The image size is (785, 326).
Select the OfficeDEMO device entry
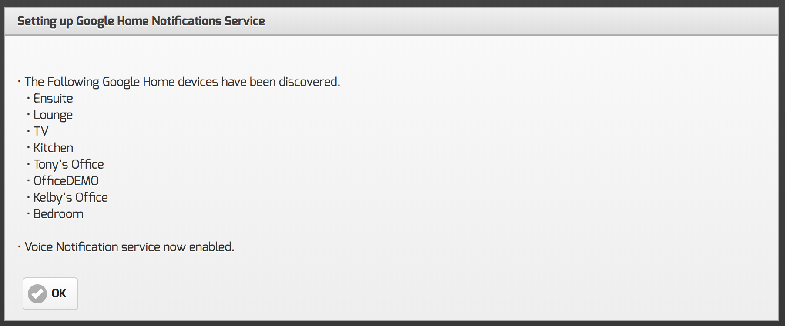coord(66,181)
